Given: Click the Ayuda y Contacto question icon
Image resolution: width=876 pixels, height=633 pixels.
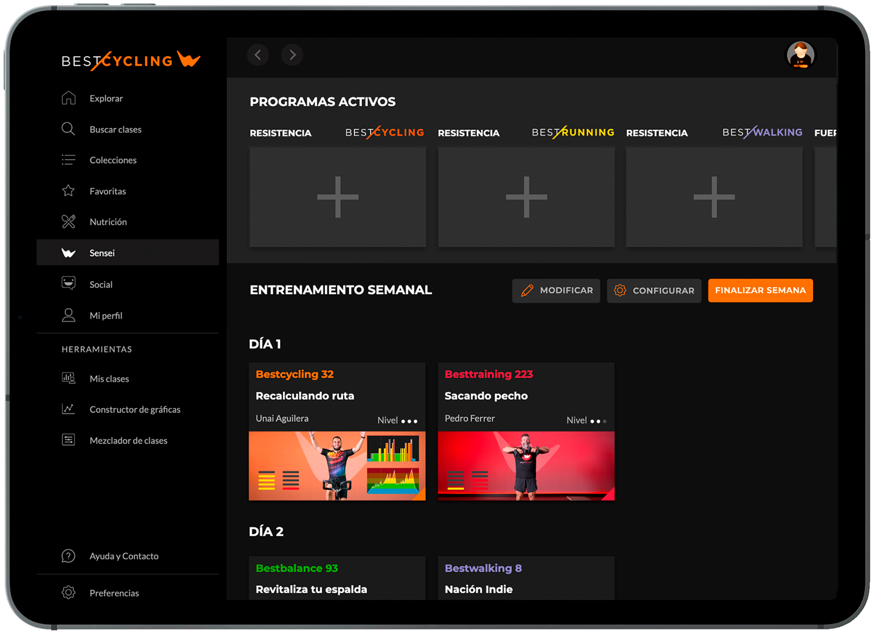Looking at the screenshot, I should pyautogui.click(x=68, y=556).
